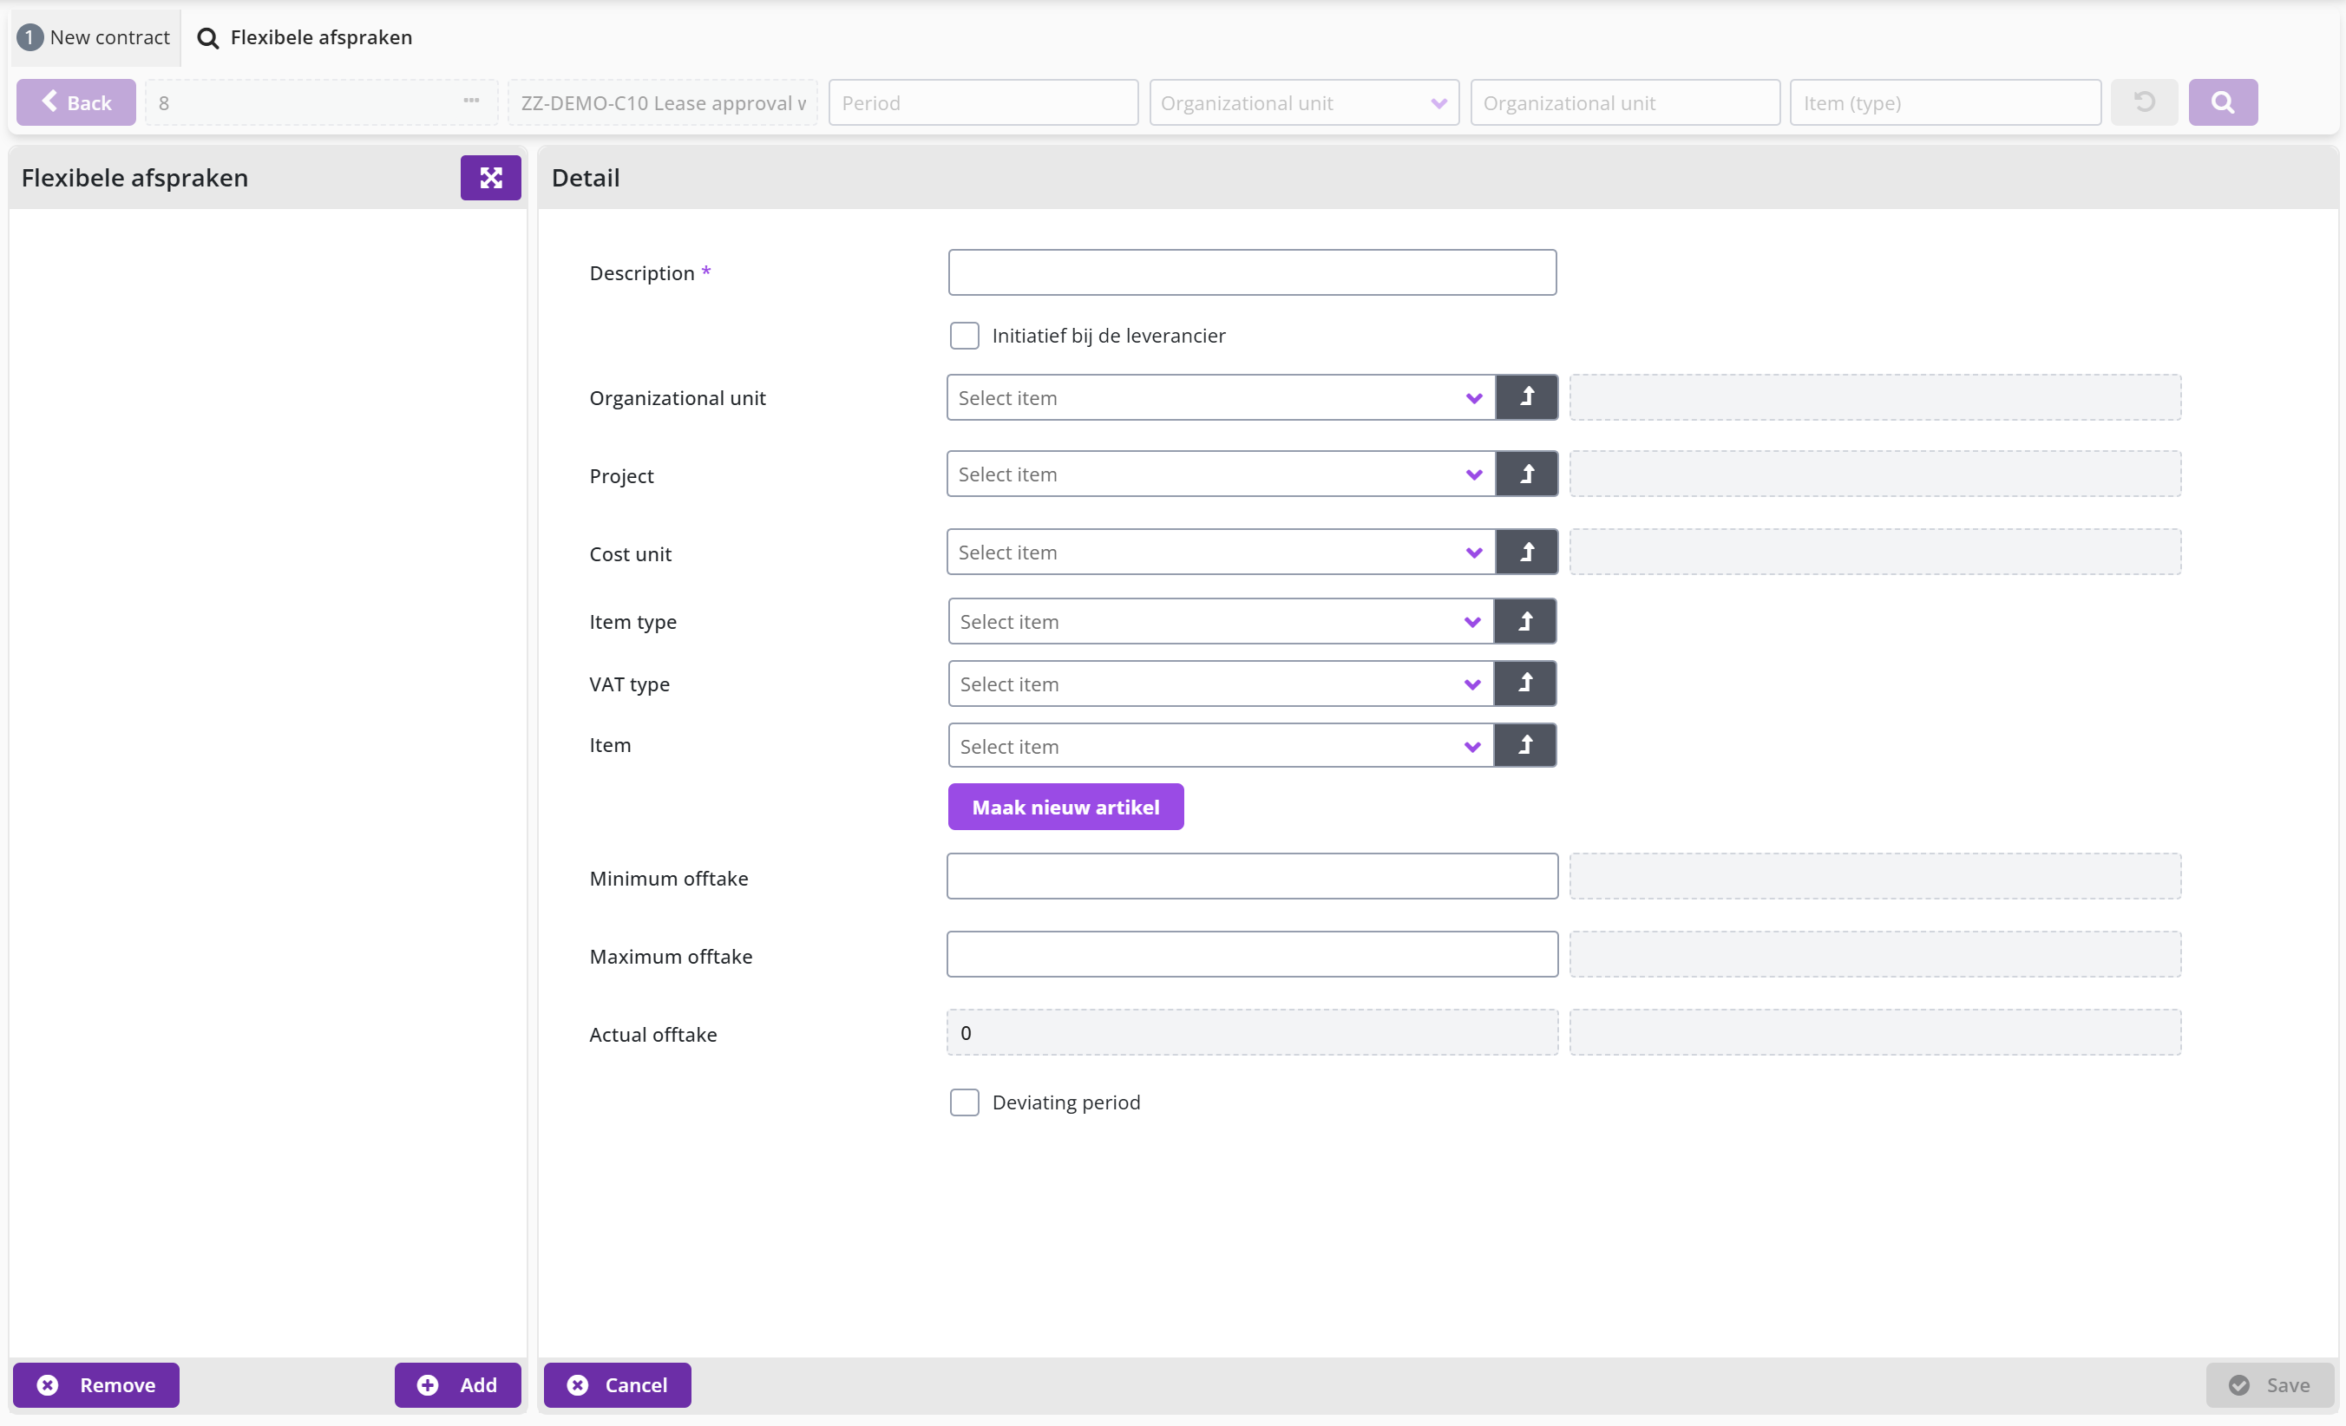Open the Organizational unit filter dropdown in toolbar
This screenshot has height=1426, width=2346.
1303,101
